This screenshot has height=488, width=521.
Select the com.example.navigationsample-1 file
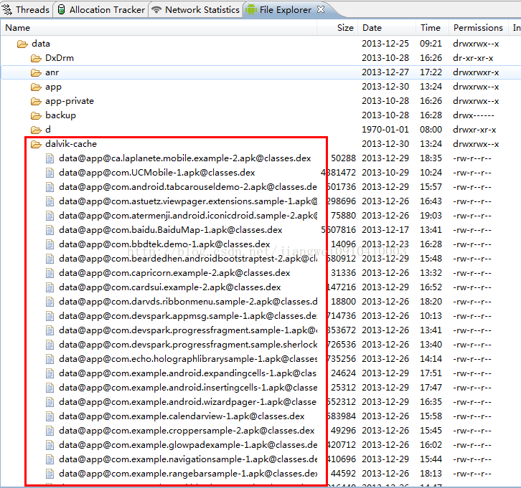pos(188,459)
